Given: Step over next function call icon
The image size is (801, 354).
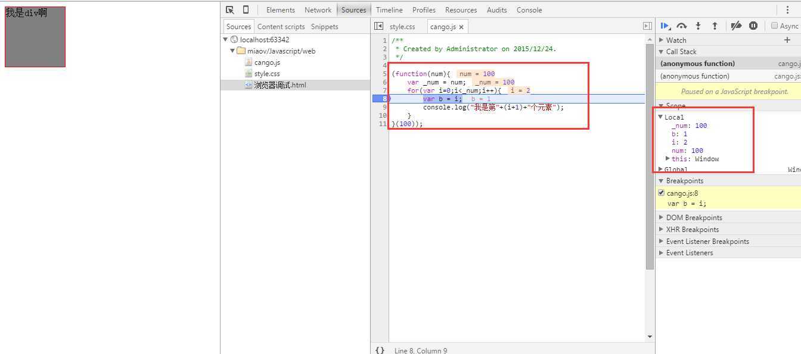Looking at the screenshot, I should point(682,26).
